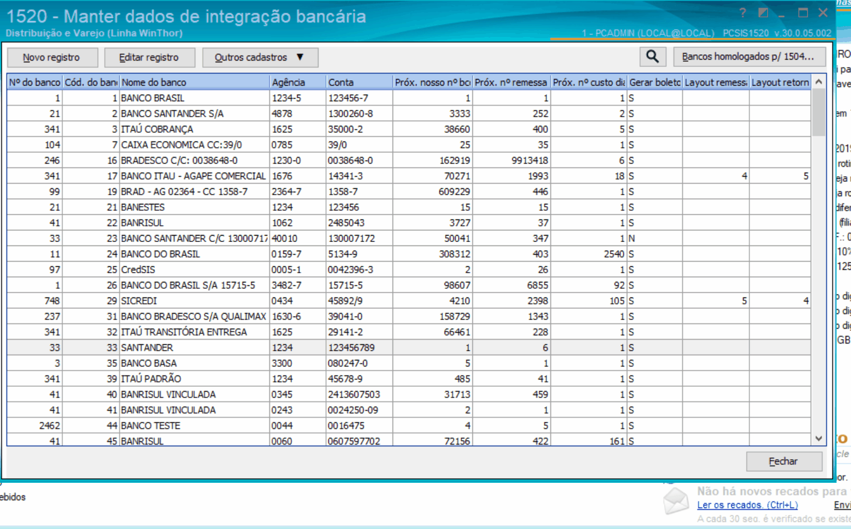Click Novo registro
Image resolution: width=851 pixels, height=529 pixels.
coord(52,57)
